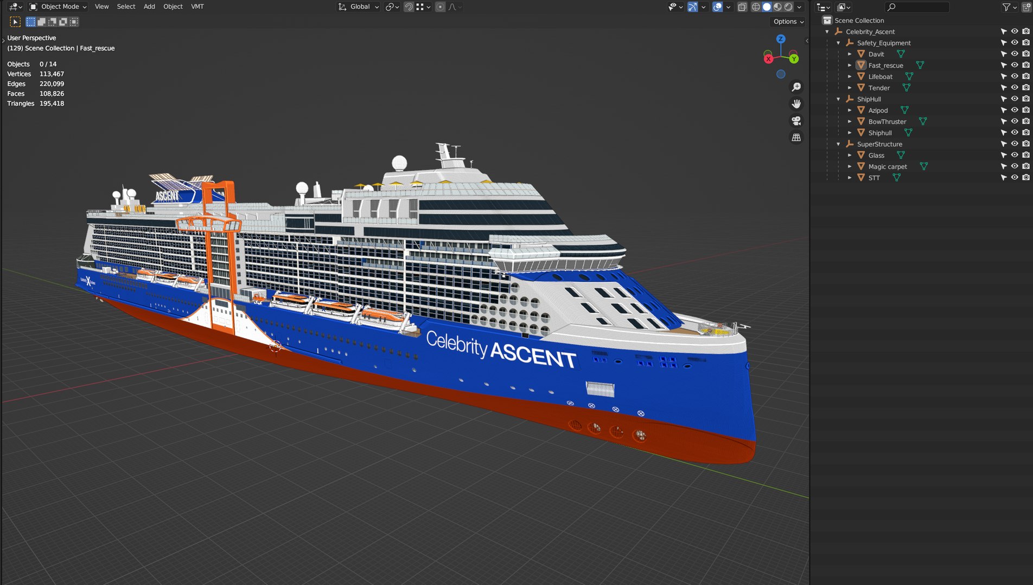Expand the Fast_rescue object
This screenshot has height=585, width=1033.
[x=850, y=66]
